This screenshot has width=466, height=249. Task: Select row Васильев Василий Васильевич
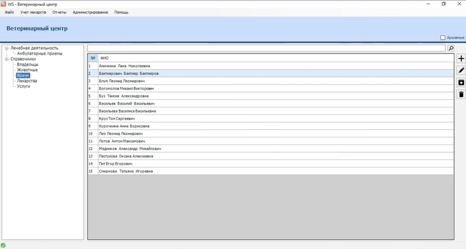click(x=271, y=103)
